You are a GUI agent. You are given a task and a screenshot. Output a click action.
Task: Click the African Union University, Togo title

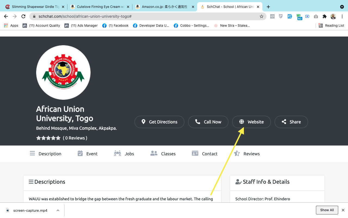pos(65,114)
